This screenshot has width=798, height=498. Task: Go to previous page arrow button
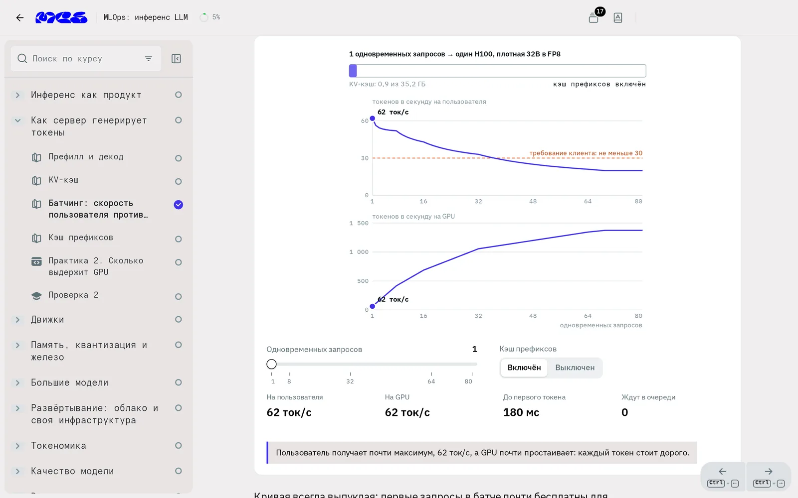pyautogui.click(x=723, y=476)
